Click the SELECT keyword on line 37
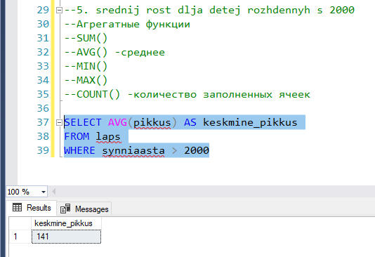This screenshot has height=257, width=375. [x=83, y=122]
